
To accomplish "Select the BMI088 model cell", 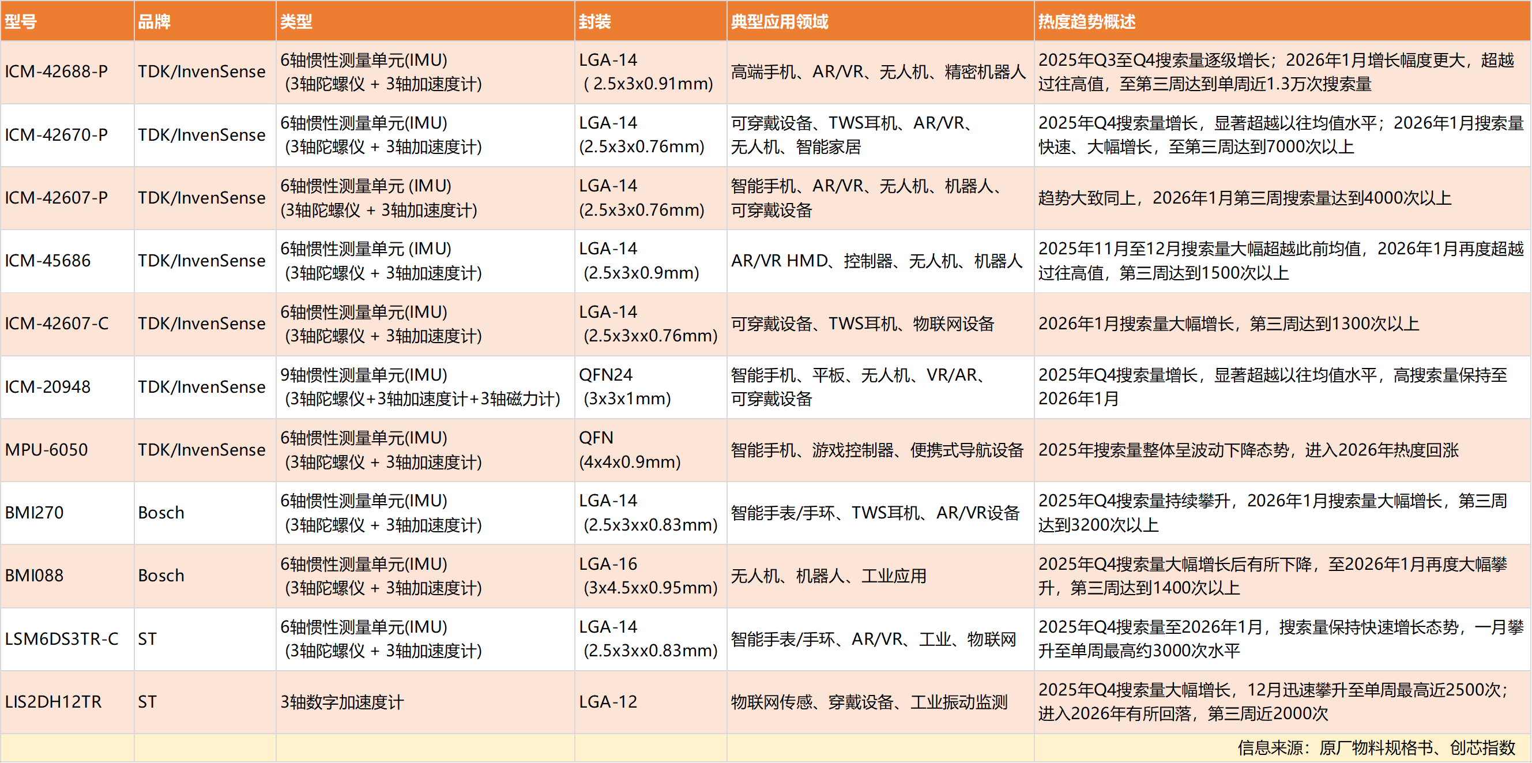I will 34,576.
